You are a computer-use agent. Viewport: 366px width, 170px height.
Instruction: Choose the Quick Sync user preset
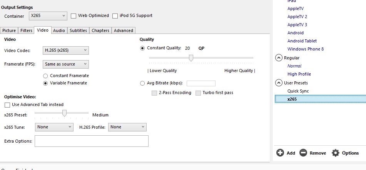(x=298, y=91)
